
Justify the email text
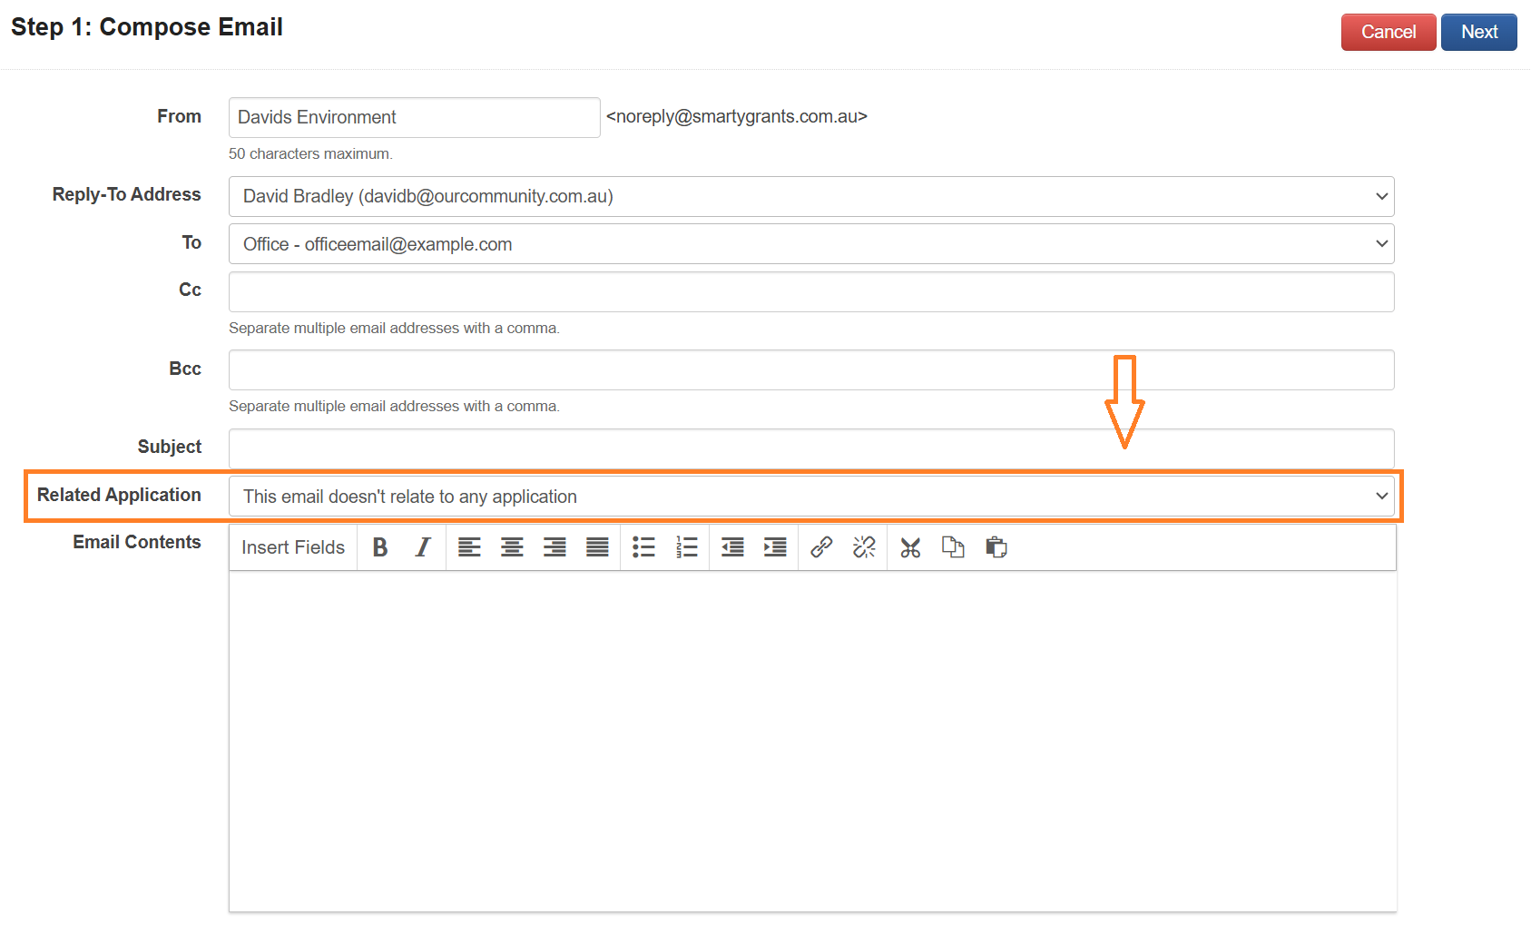(x=597, y=547)
